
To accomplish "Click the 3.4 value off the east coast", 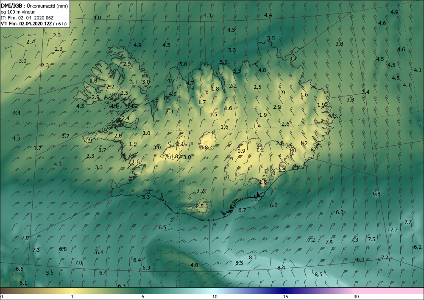I will coord(365,92).
